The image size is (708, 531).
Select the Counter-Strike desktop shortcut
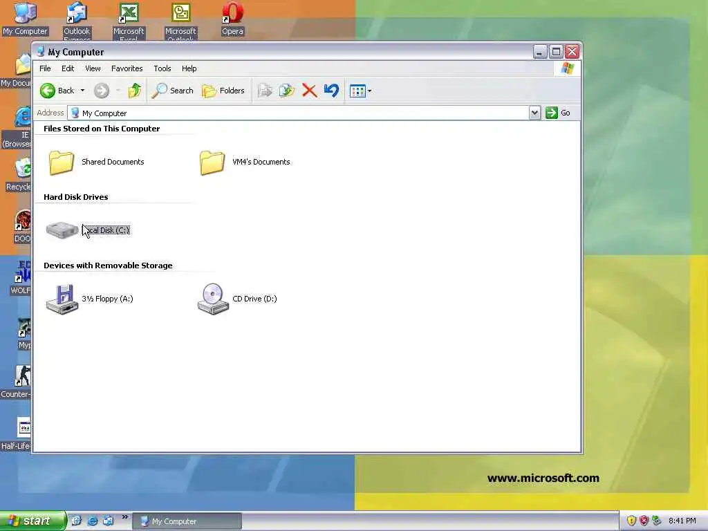click(x=17, y=382)
